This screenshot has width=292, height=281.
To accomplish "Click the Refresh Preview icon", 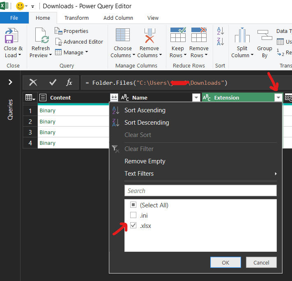I will coord(41,36).
